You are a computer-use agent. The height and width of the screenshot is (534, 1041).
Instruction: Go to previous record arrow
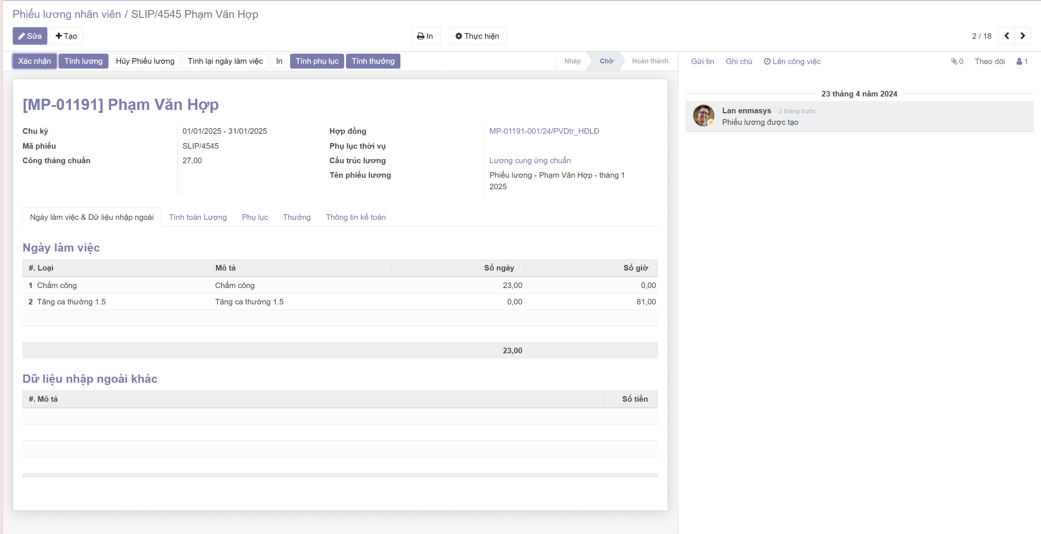coord(1006,36)
